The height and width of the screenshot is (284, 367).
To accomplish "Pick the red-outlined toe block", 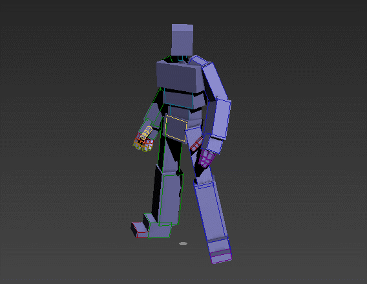I will pyautogui.click(x=139, y=230).
